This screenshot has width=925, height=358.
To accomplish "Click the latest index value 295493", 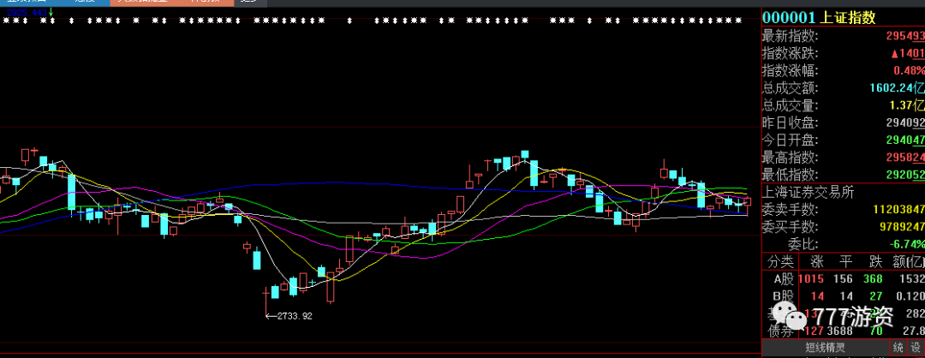I will (905, 36).
